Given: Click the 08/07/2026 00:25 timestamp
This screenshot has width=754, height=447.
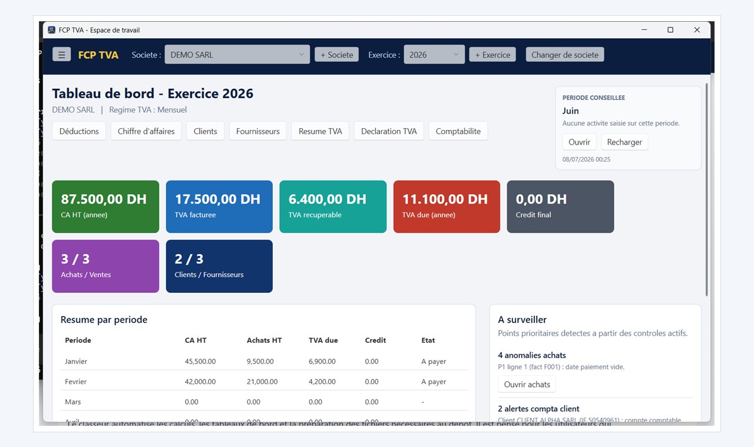Looking at the screenshot, I should tap(586, 159).
